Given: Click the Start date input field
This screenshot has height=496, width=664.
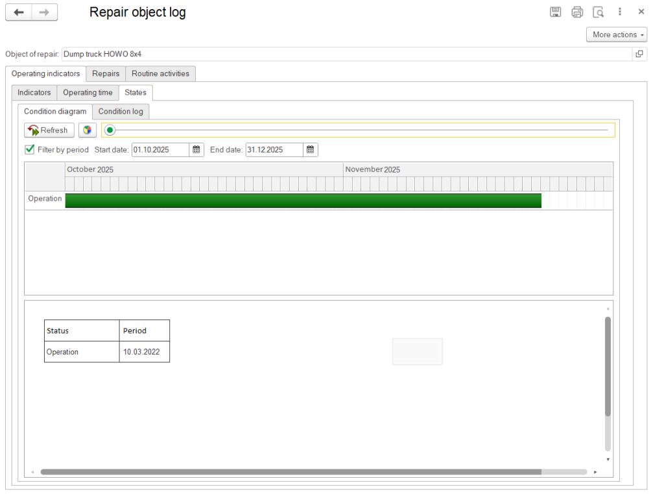Looking at the screenshot, I should pos(160,150).
